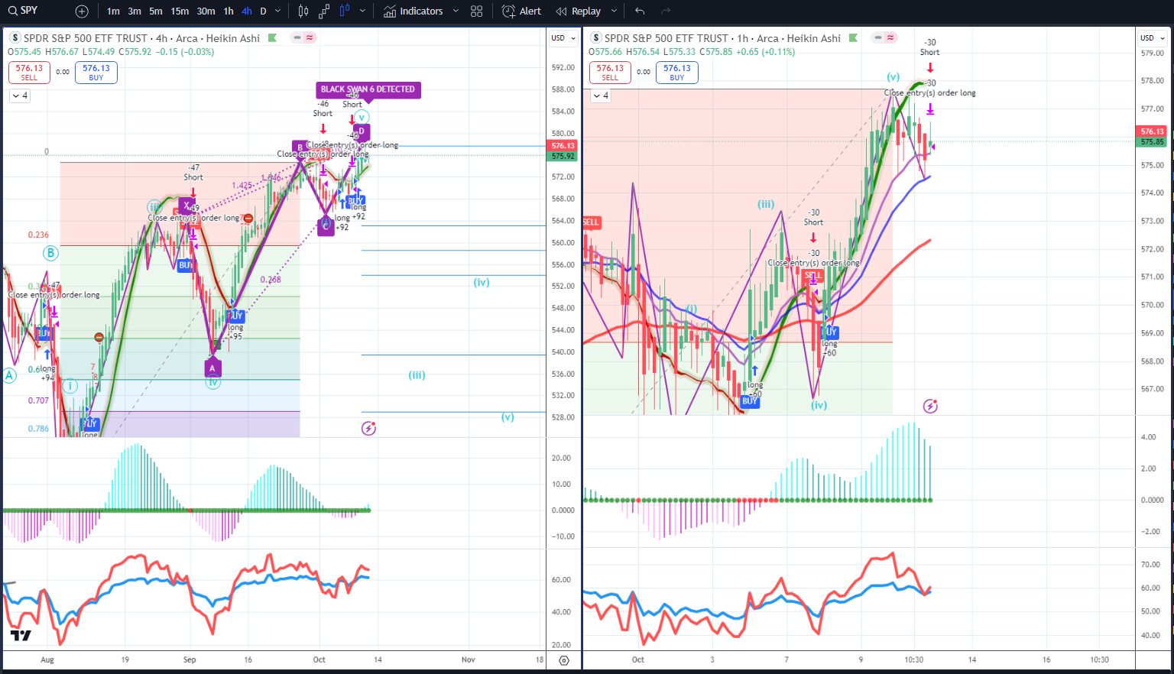Click the 4h chart title SPDR S&P 500 ETF TRUST
The height and width of the screenshot is (674, 1174).
pos(86,38)
